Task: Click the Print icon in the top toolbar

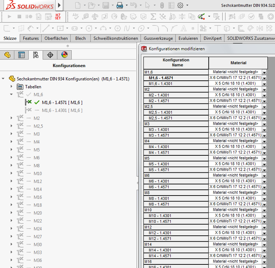Action: pos(120,5)
